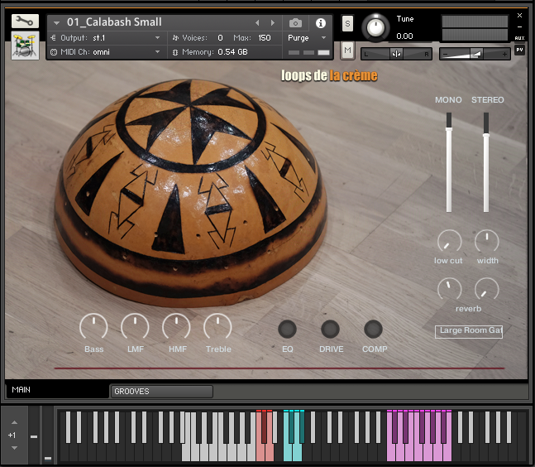Toggle the EQ button on
The image size is (535, 467).
click(287, 329)
